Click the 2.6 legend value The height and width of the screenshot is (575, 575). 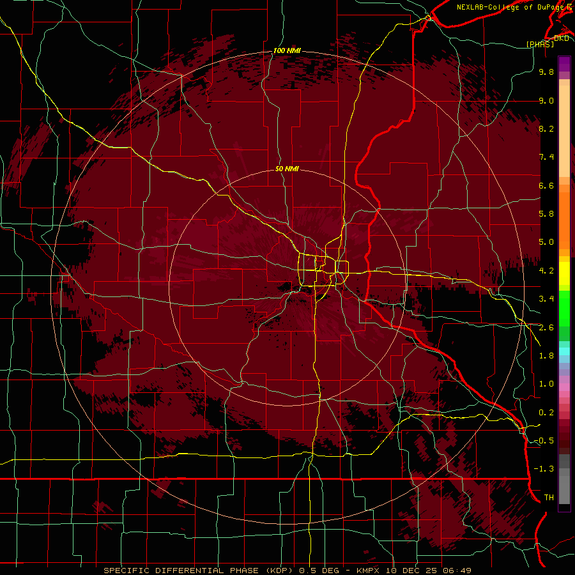coord(546,328)
